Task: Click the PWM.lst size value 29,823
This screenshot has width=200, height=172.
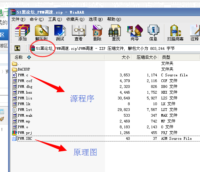Action: tap(124, 110)
